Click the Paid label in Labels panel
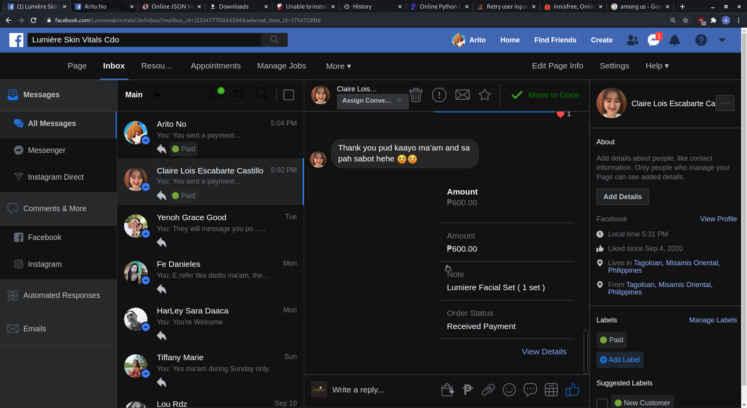 pyautogui.click(x=612, y=340)
